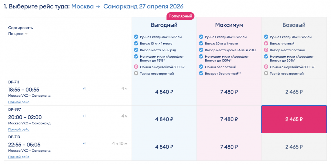Choose 4 840 ₽ Выгодный fare for DP-711

(164, 92)
